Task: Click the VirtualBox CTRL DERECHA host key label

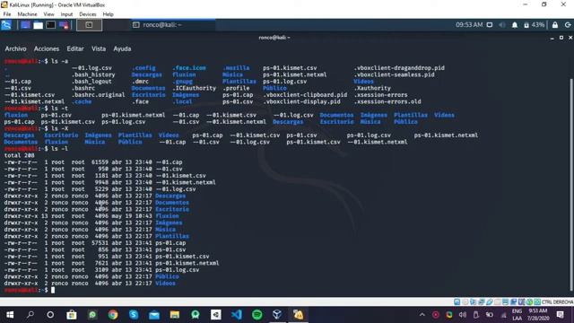Action: pos(557,301)
